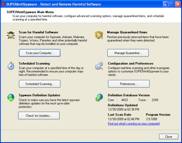Click Last Scan Date value 02:46 PM
182x143 pixels.
[123, 119]
